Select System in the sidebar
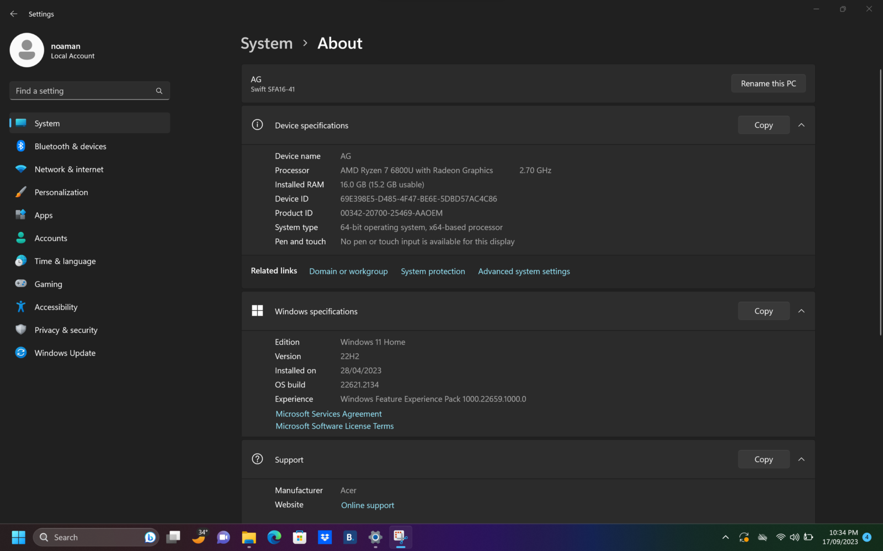Viewport: 883px width, 551px height. [x=90, y=123]
